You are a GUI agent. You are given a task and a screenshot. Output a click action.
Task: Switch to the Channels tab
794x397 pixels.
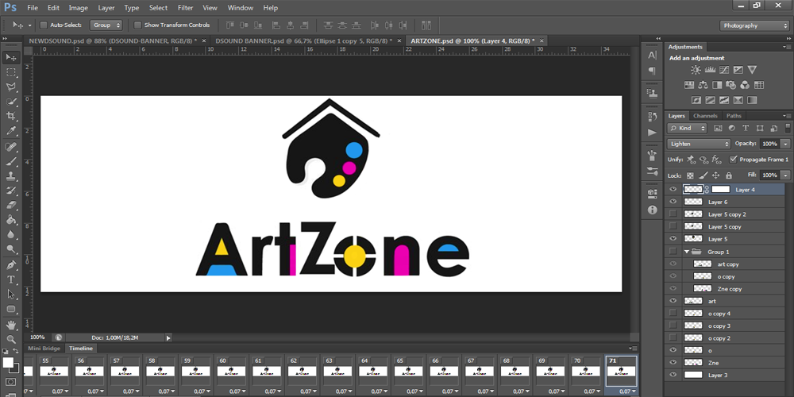(x=705, y=116)
